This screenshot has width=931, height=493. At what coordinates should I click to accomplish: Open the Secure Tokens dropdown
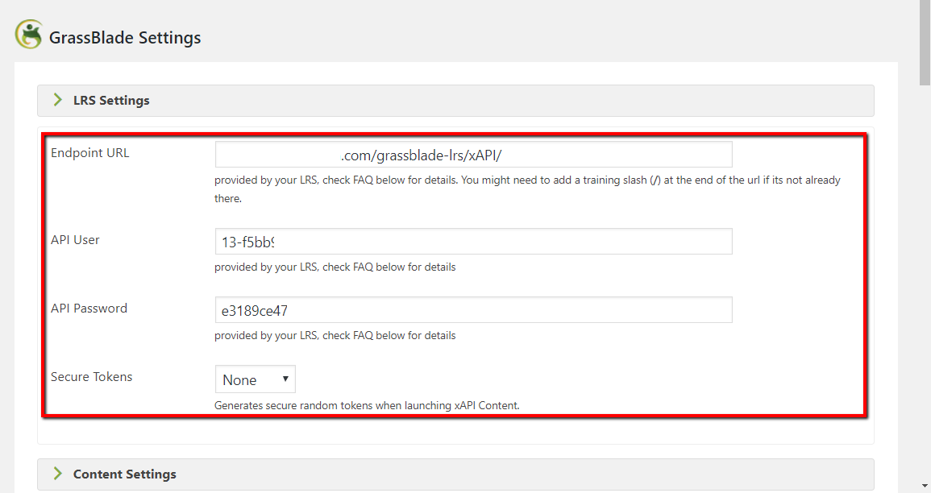tap(256, 379)
